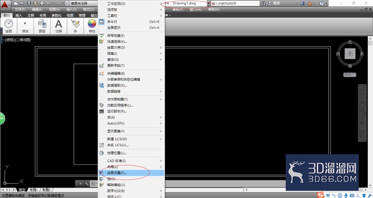The image size is (373, 198).
Task: Click the green 61 circle at left edge
Action: pyautogui.click(x=2, y=118)
